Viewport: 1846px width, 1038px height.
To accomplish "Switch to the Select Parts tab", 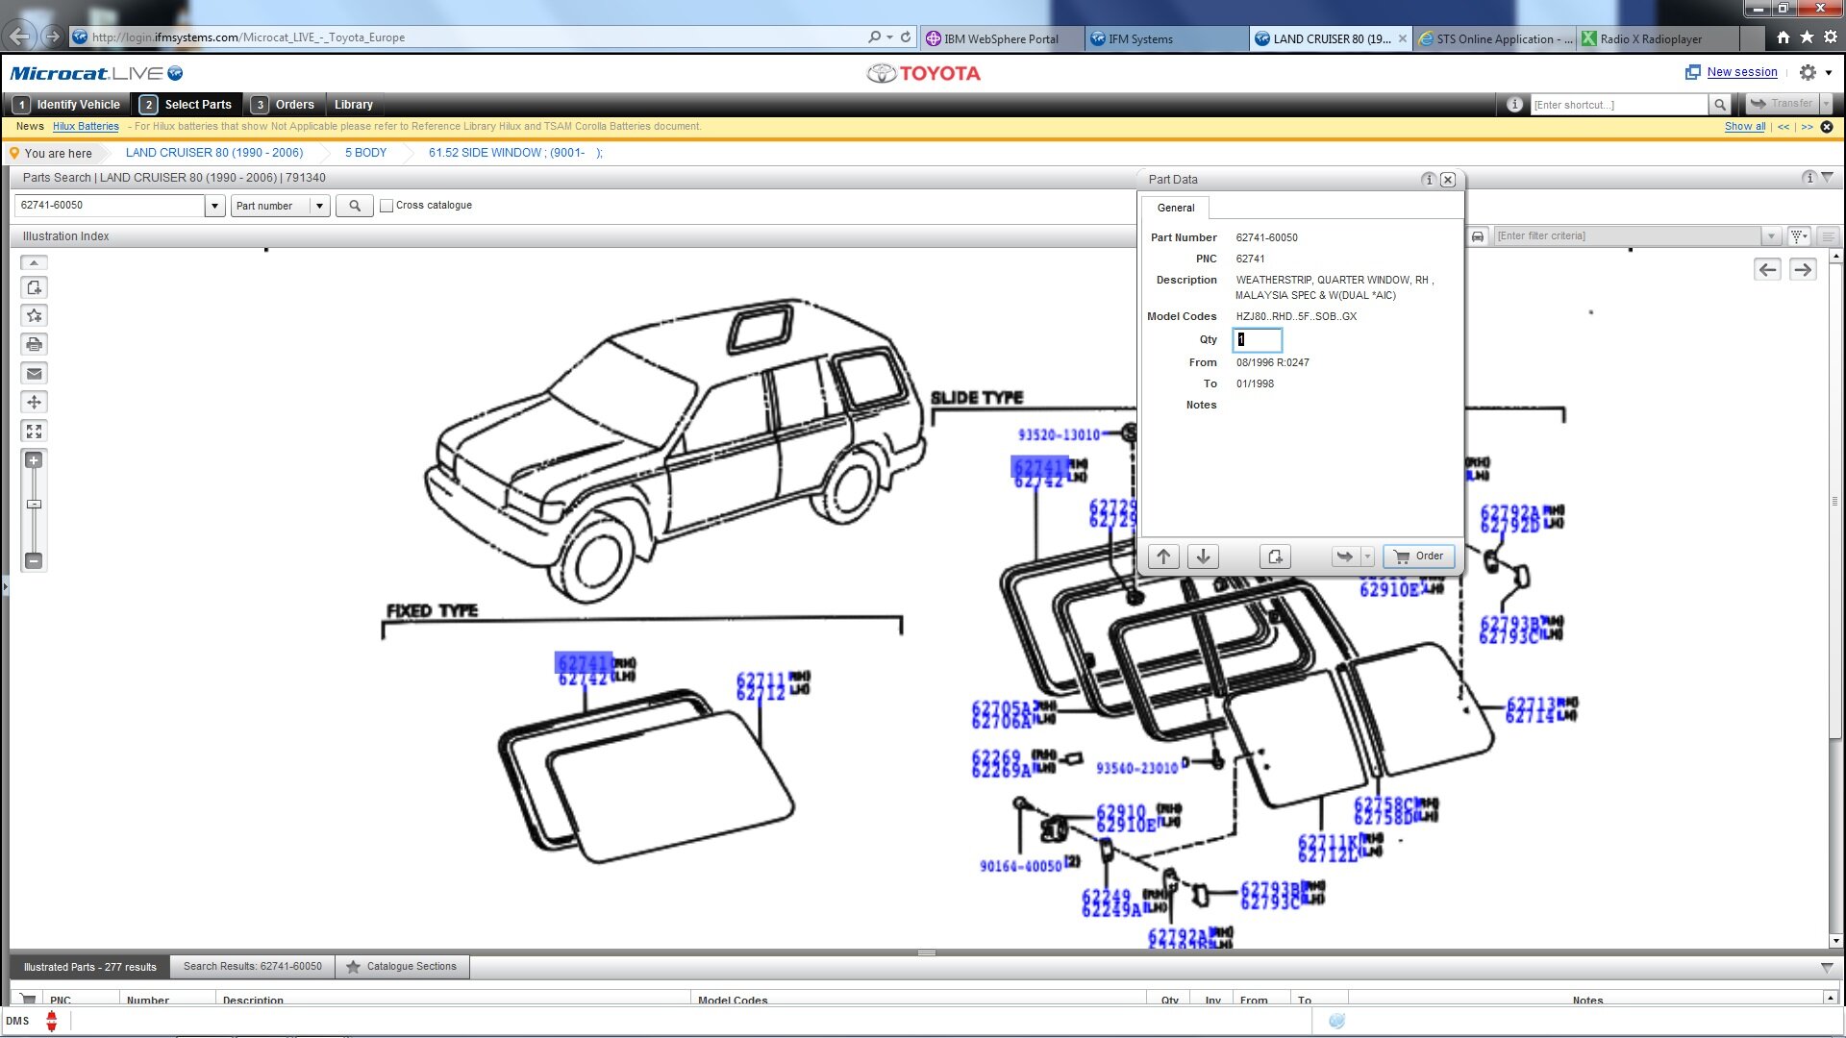I will pyautogui.click(x=187, y=105).
